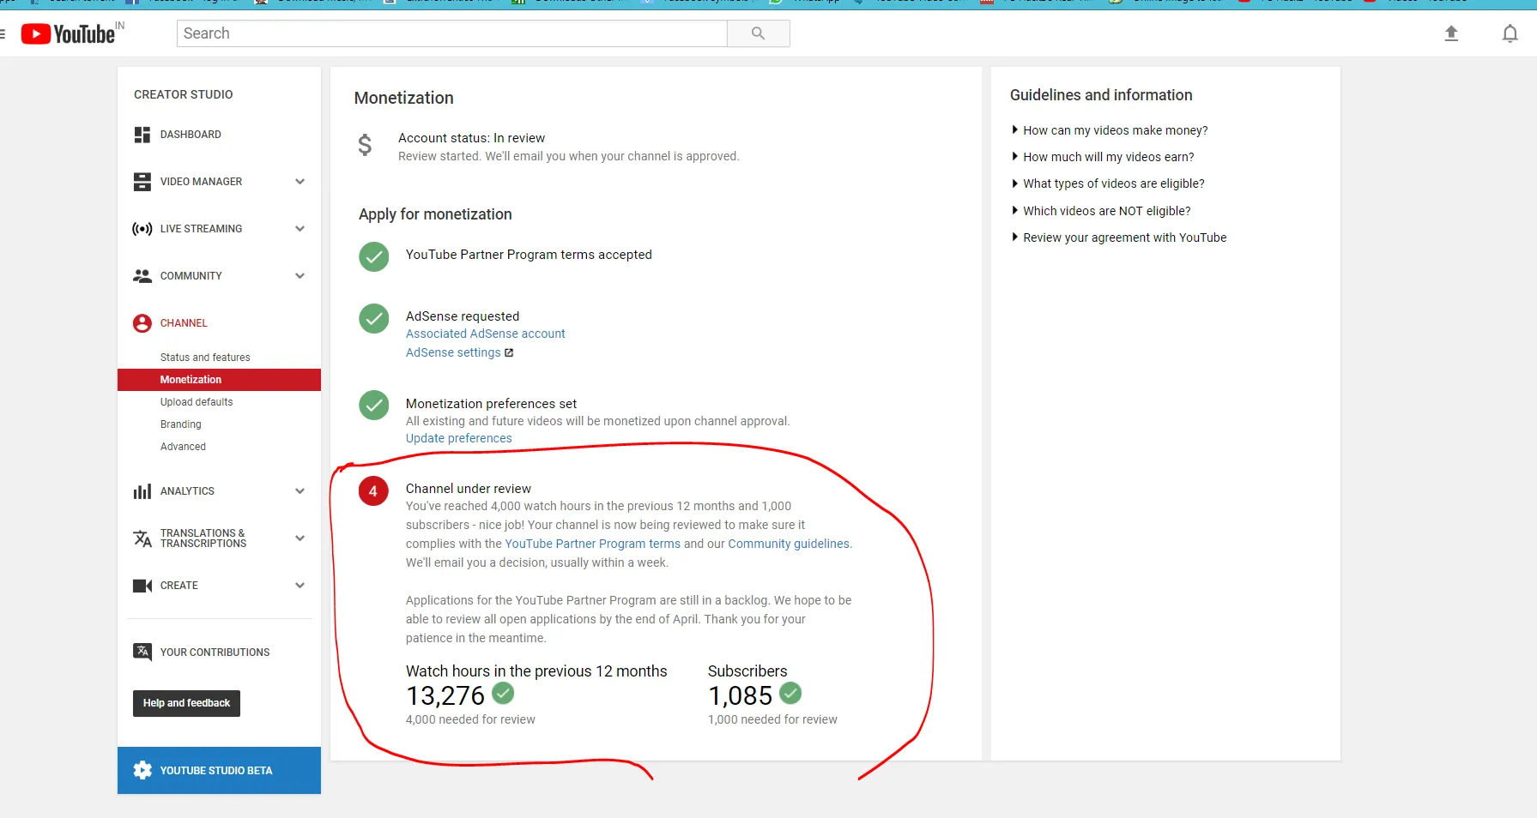
Task: Expand the Community section chevron
Action: 300,276
